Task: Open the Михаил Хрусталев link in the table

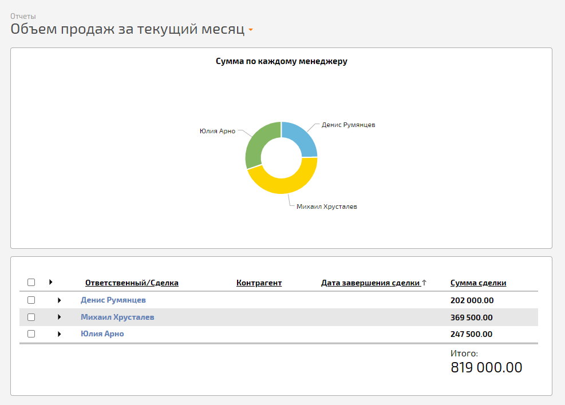Action: point(117,317)
